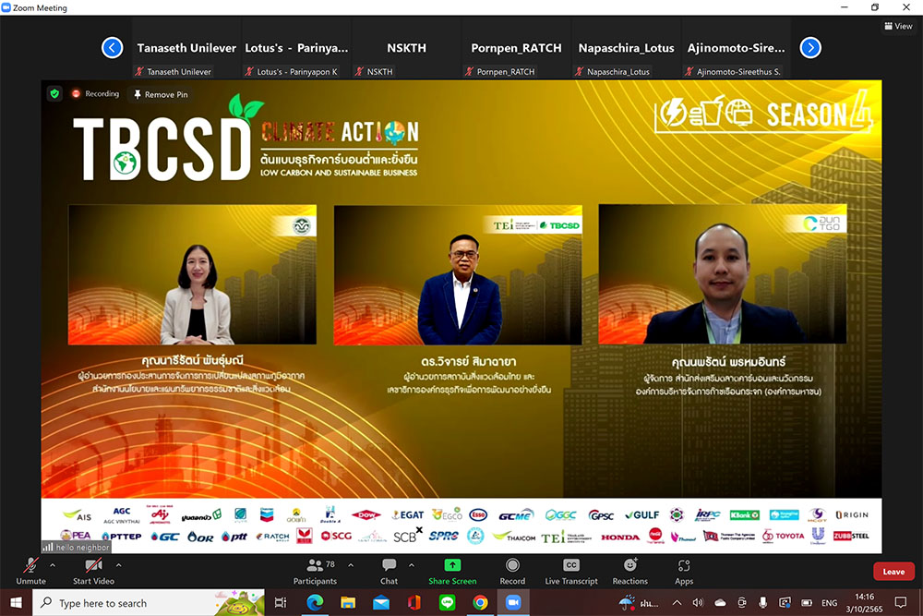The height and width of the screenshot is (616, 923).
Task: Open the Participants panel
Action: click(315, 572)
